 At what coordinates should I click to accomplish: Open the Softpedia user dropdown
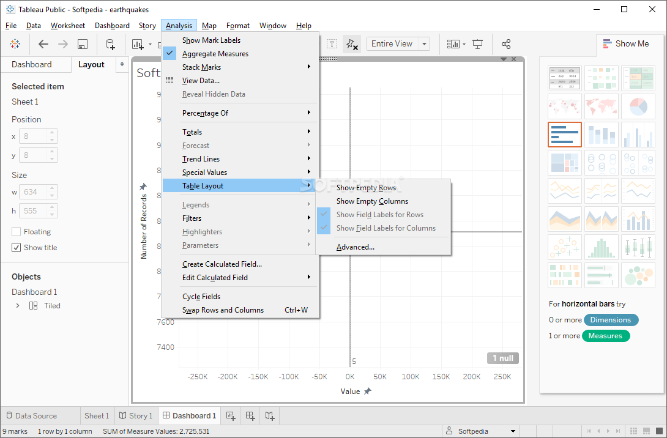[x=513, y=431]
